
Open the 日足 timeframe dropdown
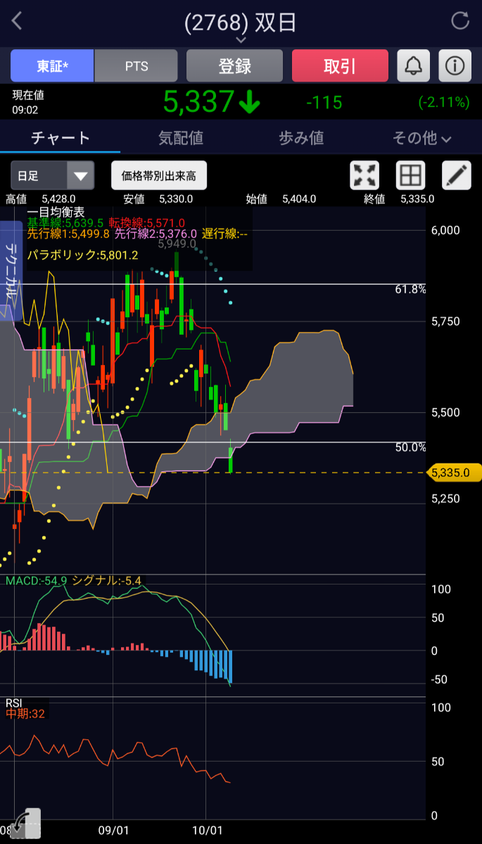point(52,175)
